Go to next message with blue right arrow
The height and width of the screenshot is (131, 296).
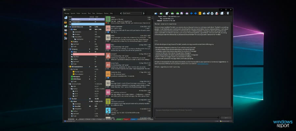[x=195, y=13]
